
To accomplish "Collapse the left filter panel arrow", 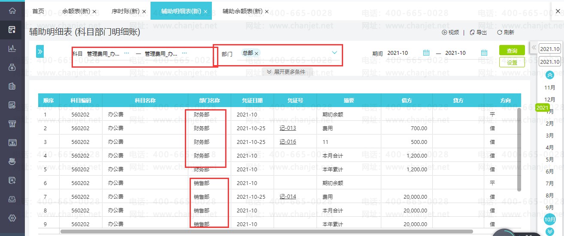I will (x=40, y=51).
